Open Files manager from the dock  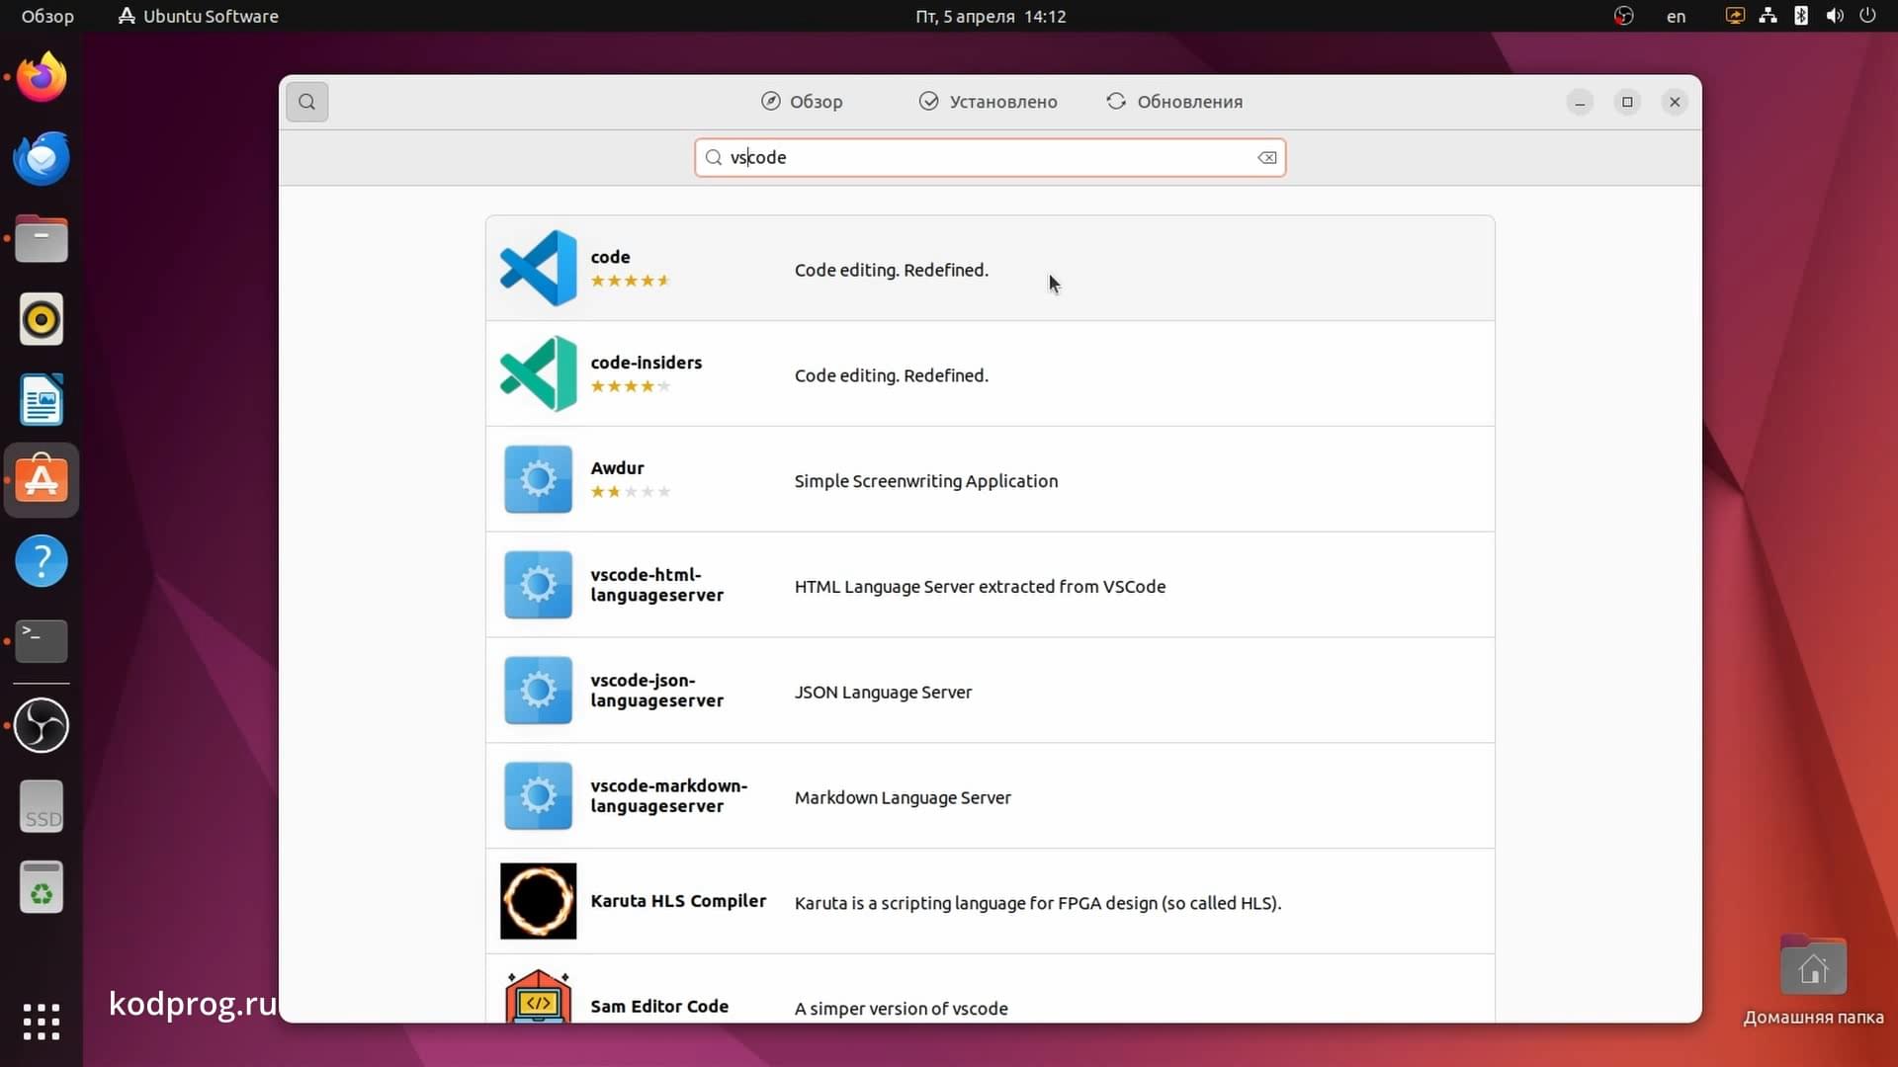pyautogui.click(x=42, y=239)
